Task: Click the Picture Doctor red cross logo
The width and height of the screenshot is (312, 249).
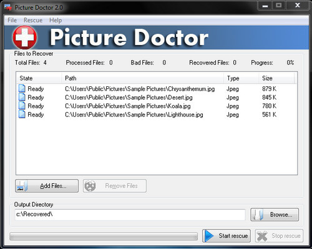Action: 25,38
